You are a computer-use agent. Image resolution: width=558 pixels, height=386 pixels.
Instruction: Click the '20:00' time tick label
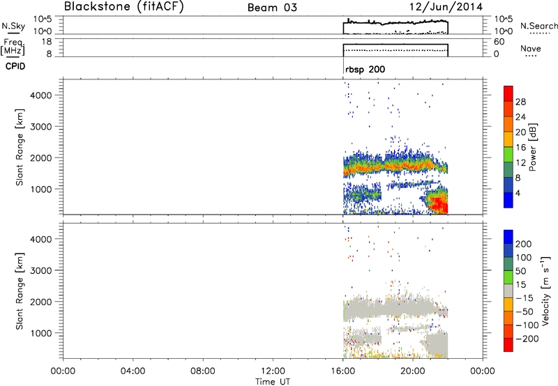tap(413, 371)
